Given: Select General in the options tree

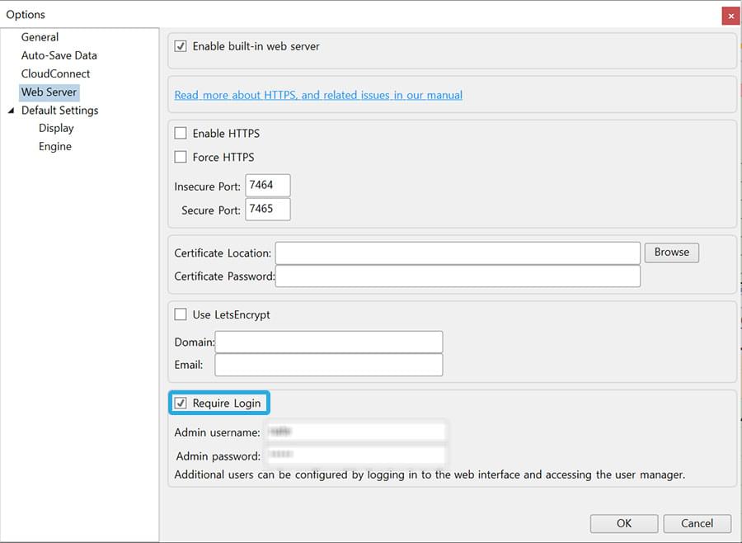Looking at the screenshot, I should 40,37.
